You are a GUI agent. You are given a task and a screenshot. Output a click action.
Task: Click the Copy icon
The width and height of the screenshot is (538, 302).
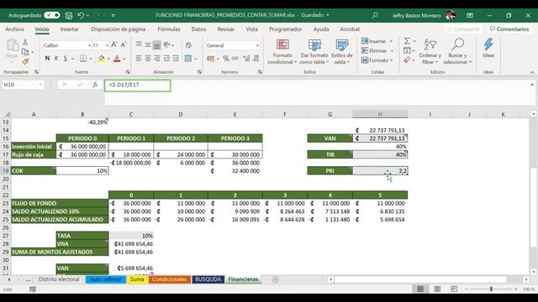coord(25,52)
